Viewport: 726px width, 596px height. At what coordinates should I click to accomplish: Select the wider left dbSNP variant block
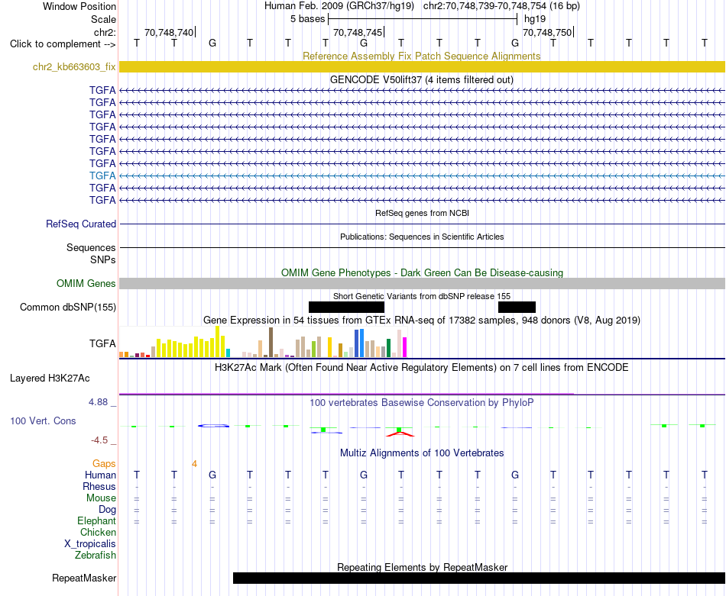346,307
